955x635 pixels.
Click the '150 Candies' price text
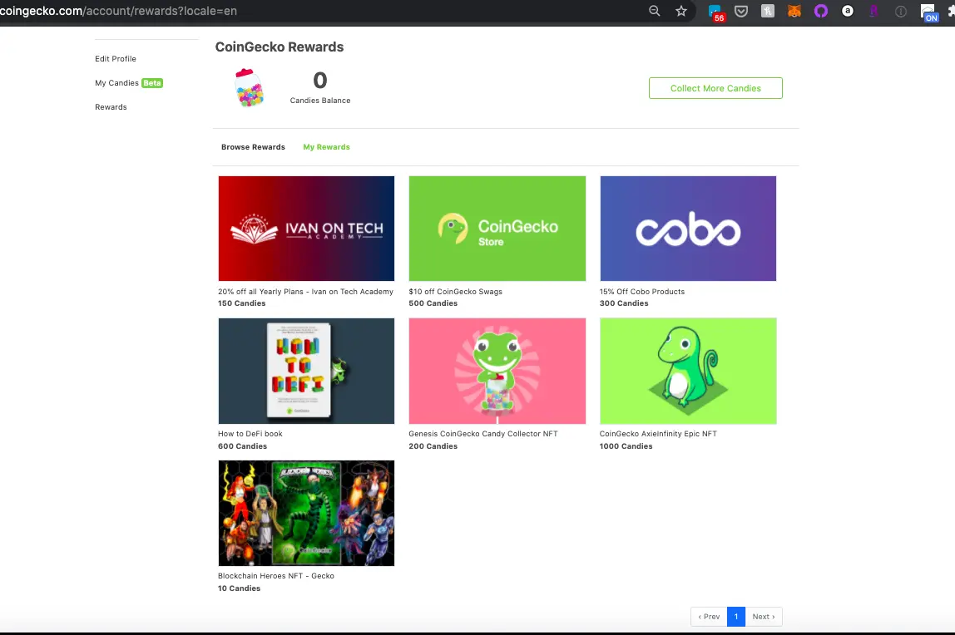(x=242, y=303)
